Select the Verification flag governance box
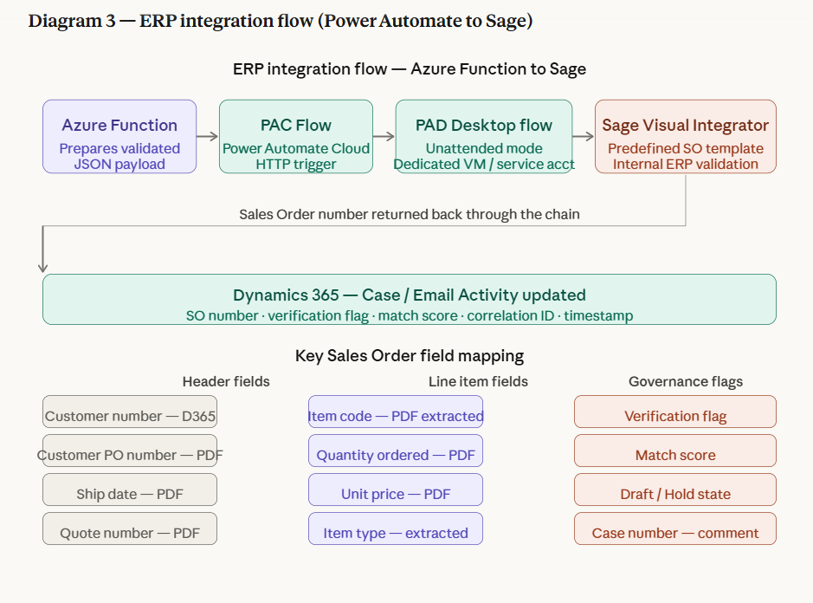The image size is (813, 603). [x=675, y=412]
